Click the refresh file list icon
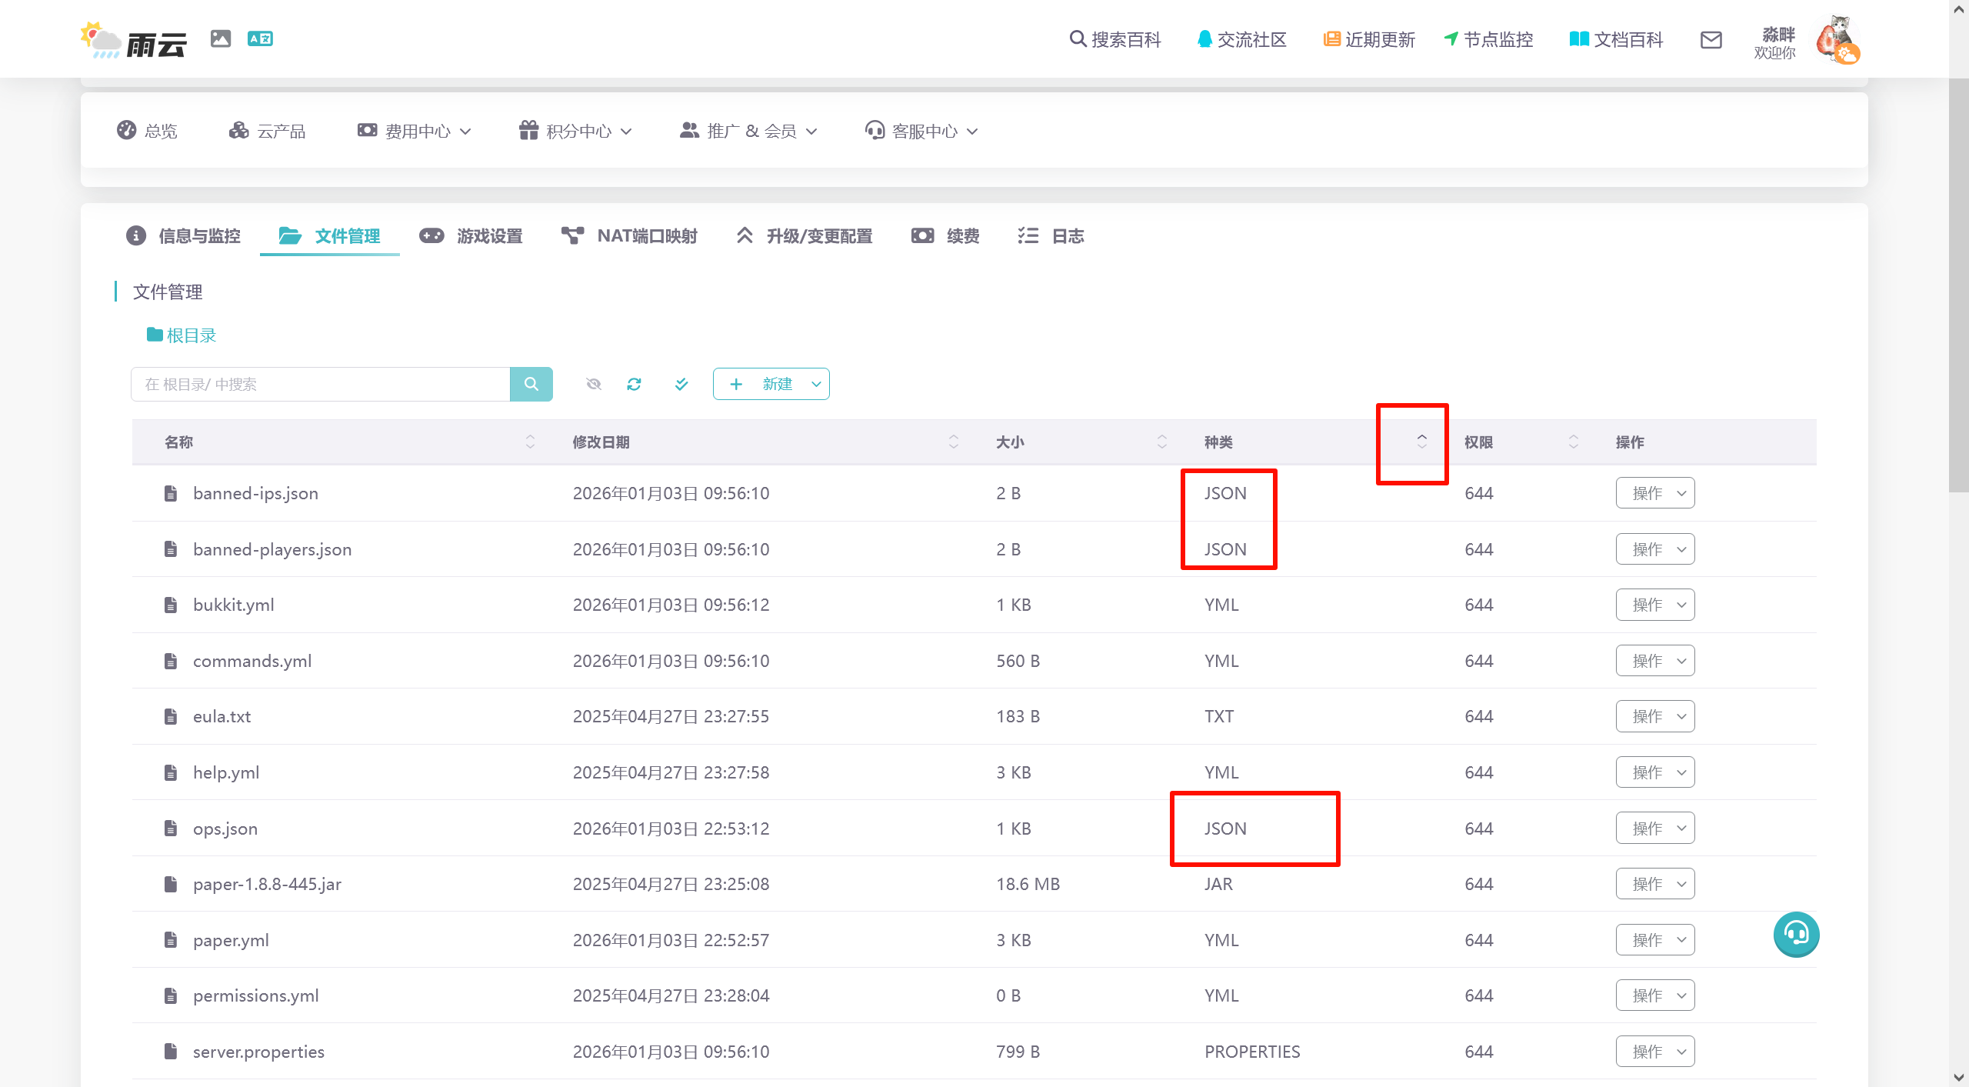Screen dimensions: 1969x1087 (x=634, y=384)
